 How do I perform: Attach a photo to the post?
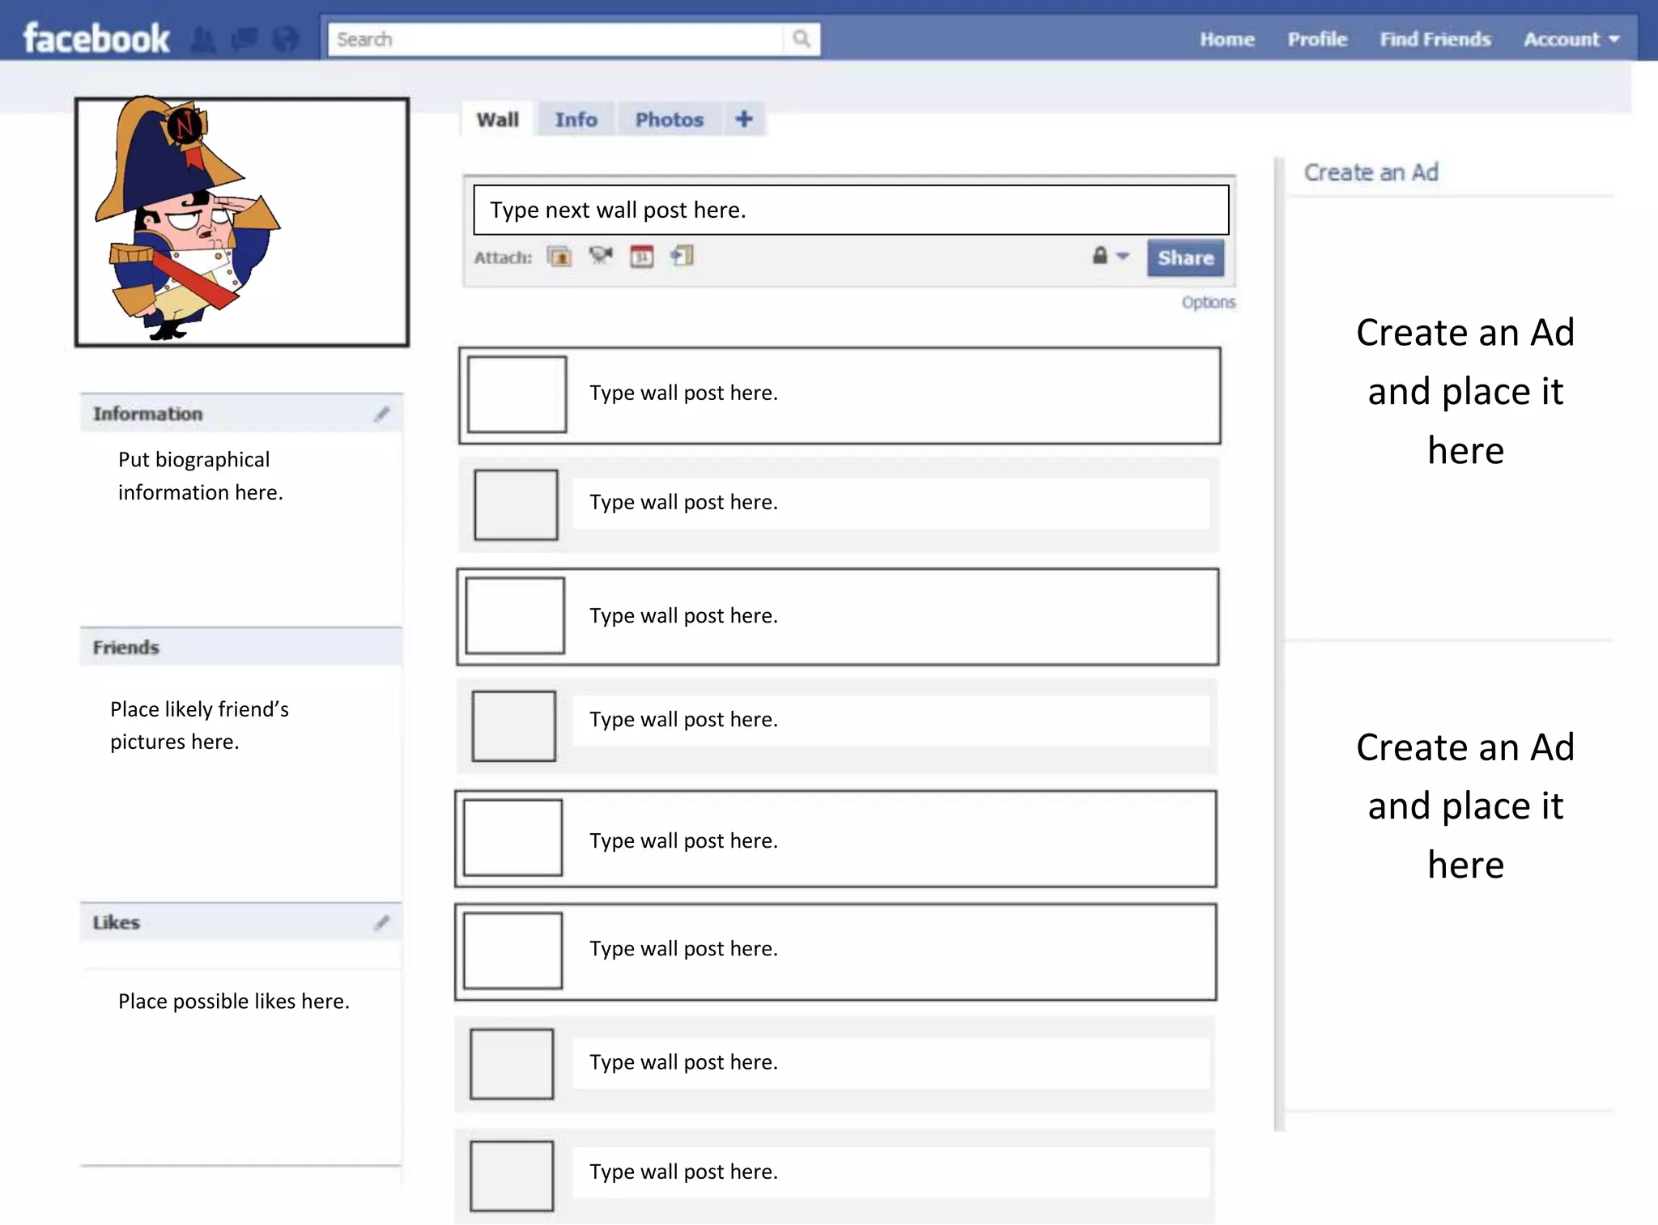pos(559,257)
